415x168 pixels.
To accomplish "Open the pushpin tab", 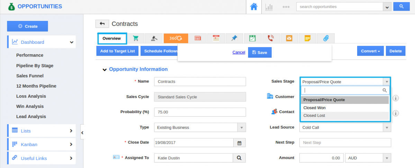I will click(234, 38).
